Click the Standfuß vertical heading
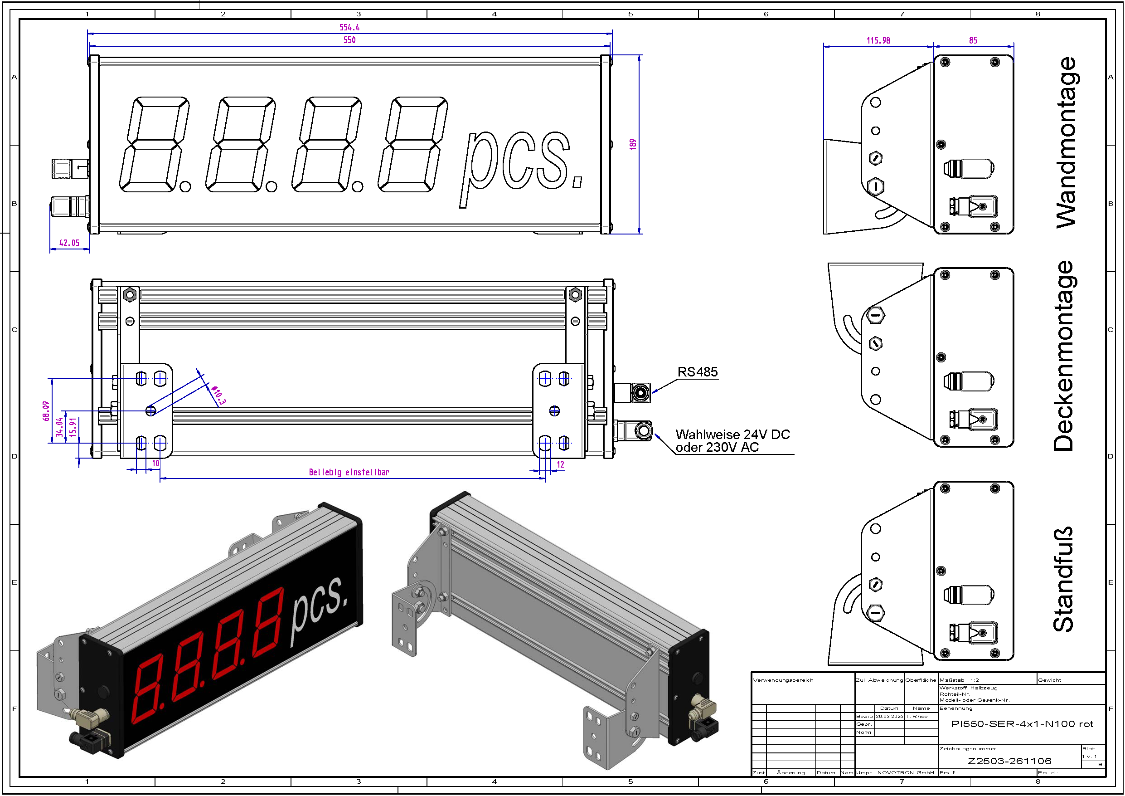1125x796 pixels. [x=1063, y=579]
